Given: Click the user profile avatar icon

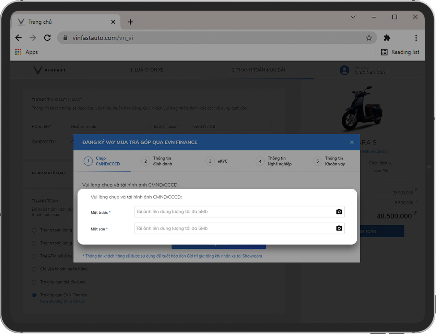Looking at the screenshot, I should pos(344,70).
